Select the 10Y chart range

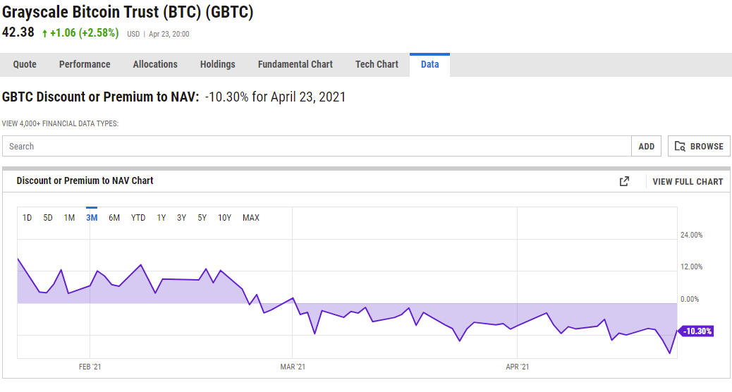(224, 217)
